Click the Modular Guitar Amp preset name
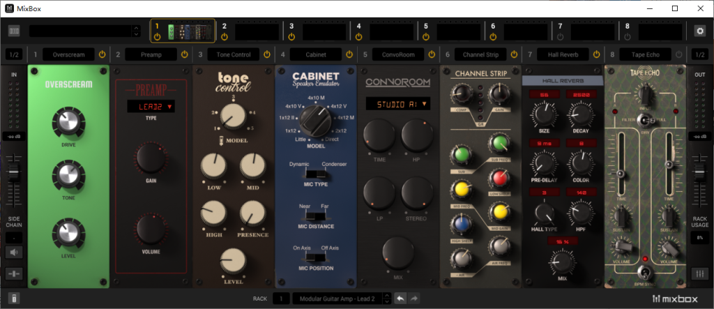The width and height of the screenshot is (714, 309). coord(337,299)
